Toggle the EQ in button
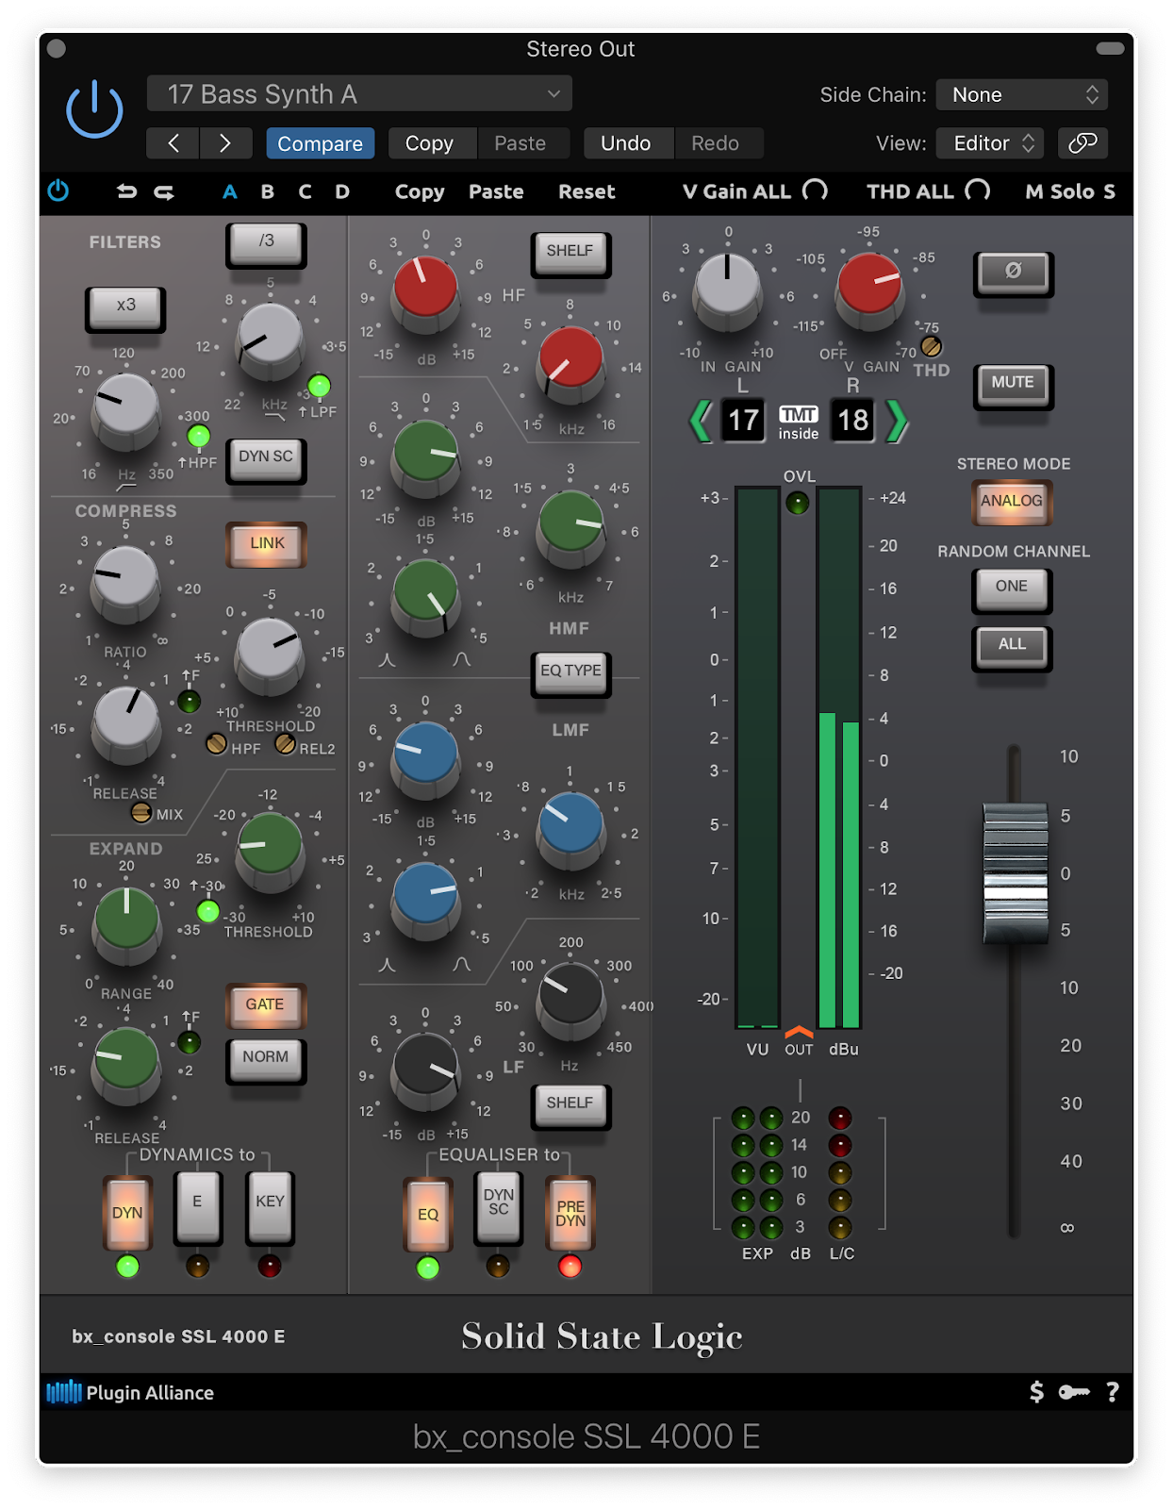Image resolution: width=1173 pixels, height=1509 pixels. coord(428,1214)
